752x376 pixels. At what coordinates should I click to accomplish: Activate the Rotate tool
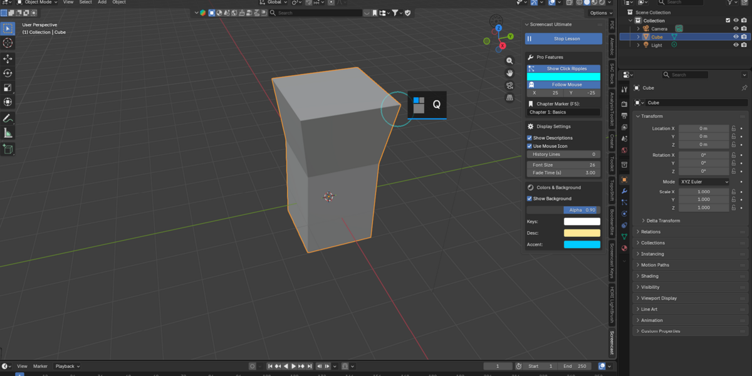click(8, 73)
